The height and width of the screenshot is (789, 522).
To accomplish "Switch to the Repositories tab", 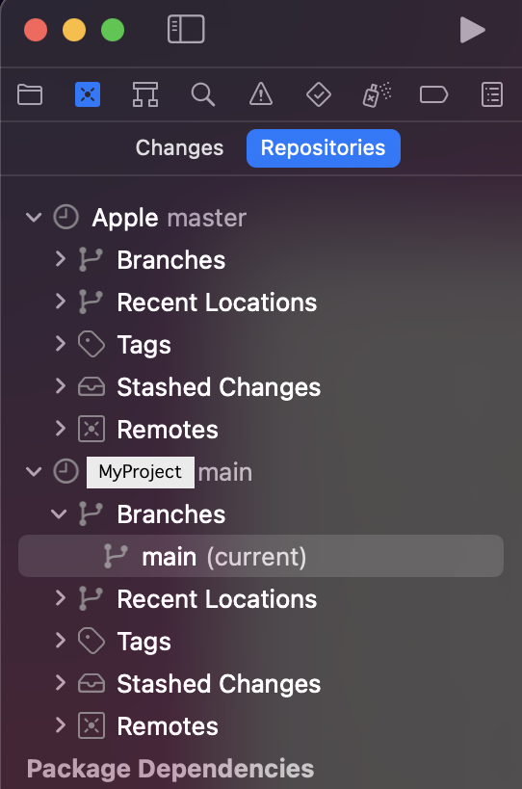I will pyautogui.click(x=324, y=148).
